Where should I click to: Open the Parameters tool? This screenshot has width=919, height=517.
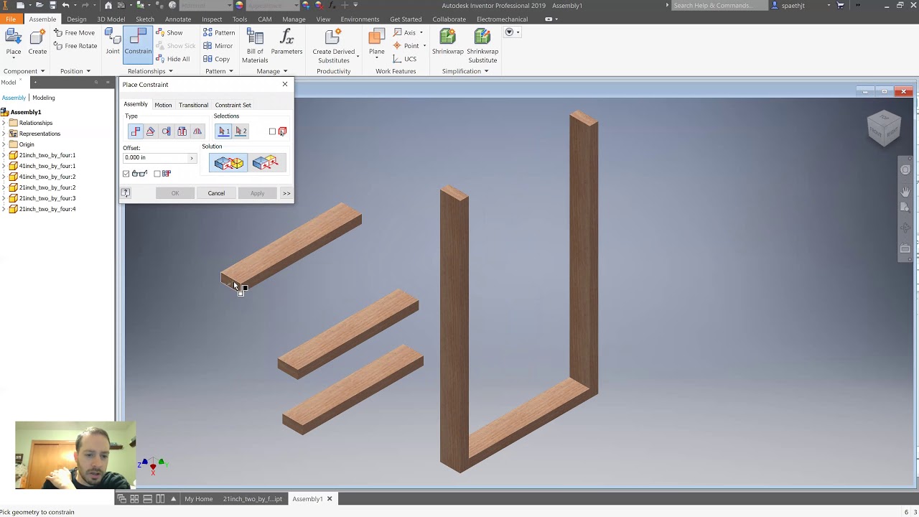(x=286, y=43)
